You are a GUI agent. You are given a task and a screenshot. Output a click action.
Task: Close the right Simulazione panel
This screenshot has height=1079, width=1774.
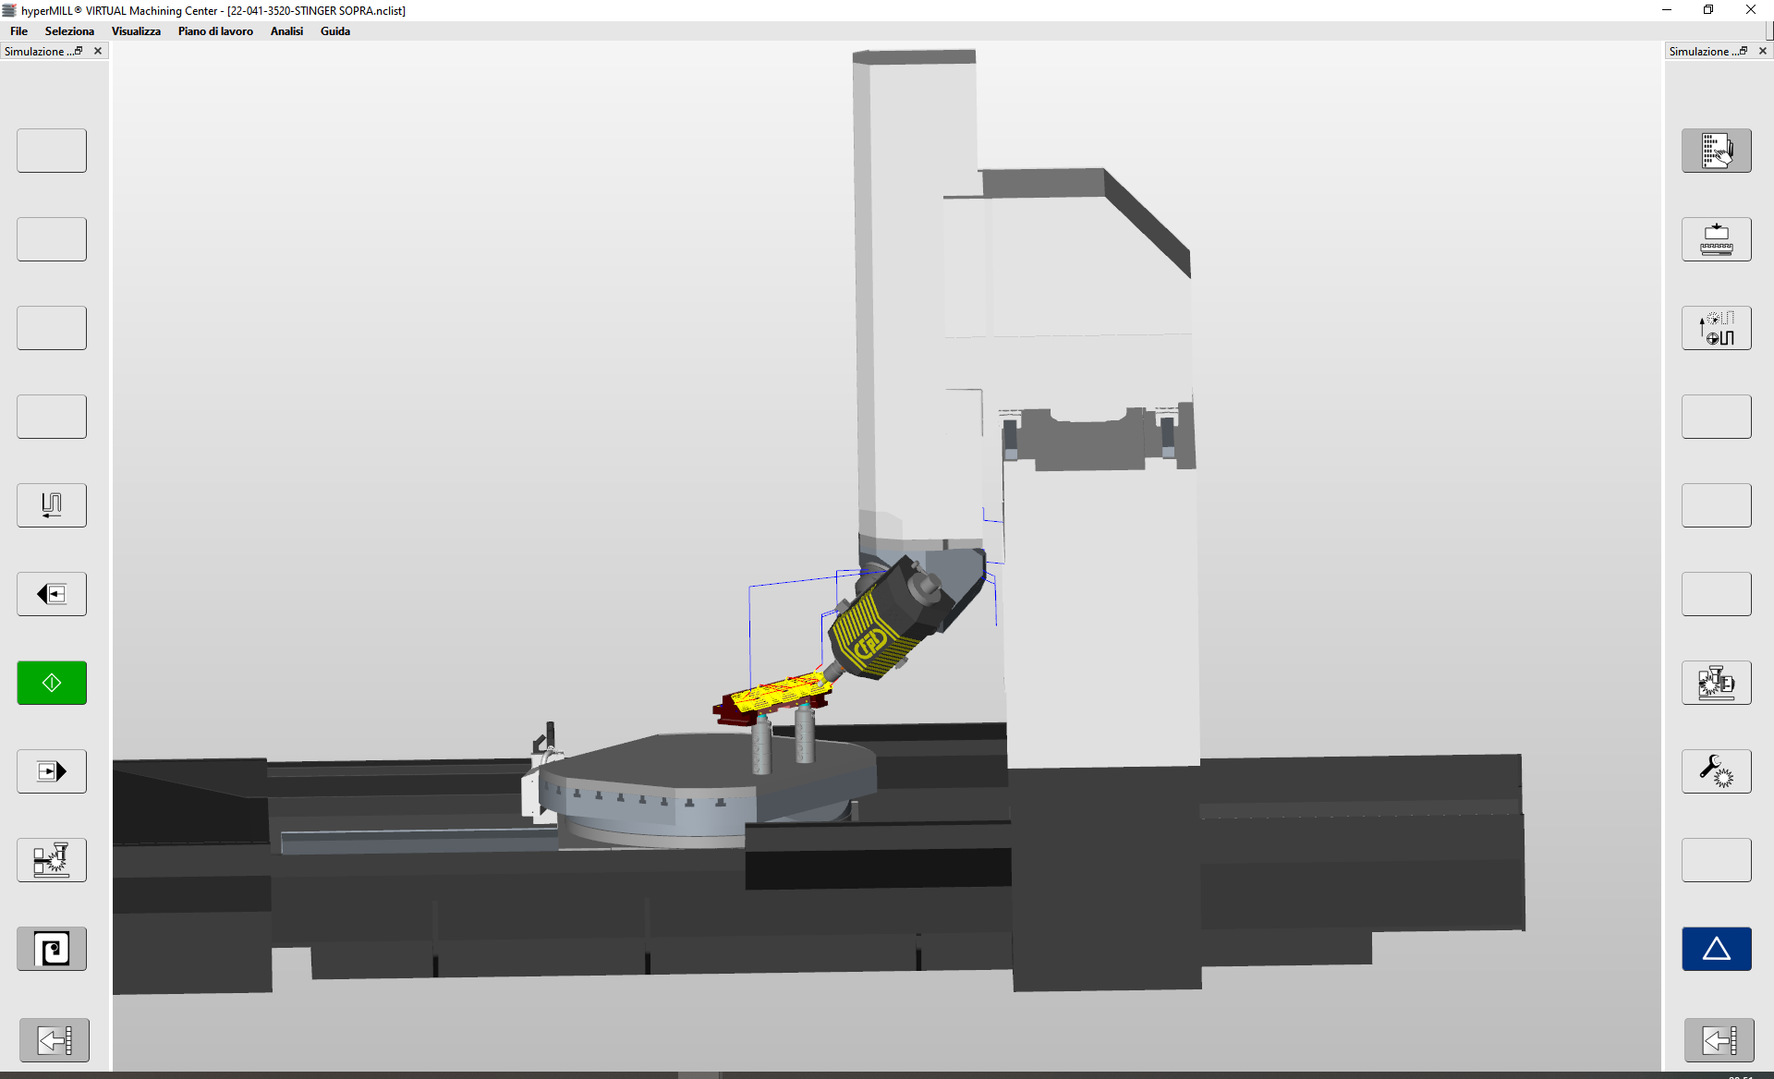(1763, 51)
